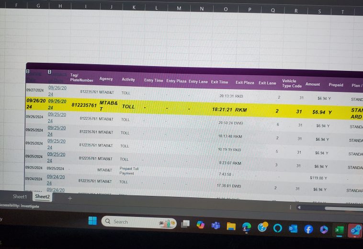Click the 'Entry Plaza' column header
The height and width of the screenshot is (249, 363).
pyautogui.click(x=176, y=81)
